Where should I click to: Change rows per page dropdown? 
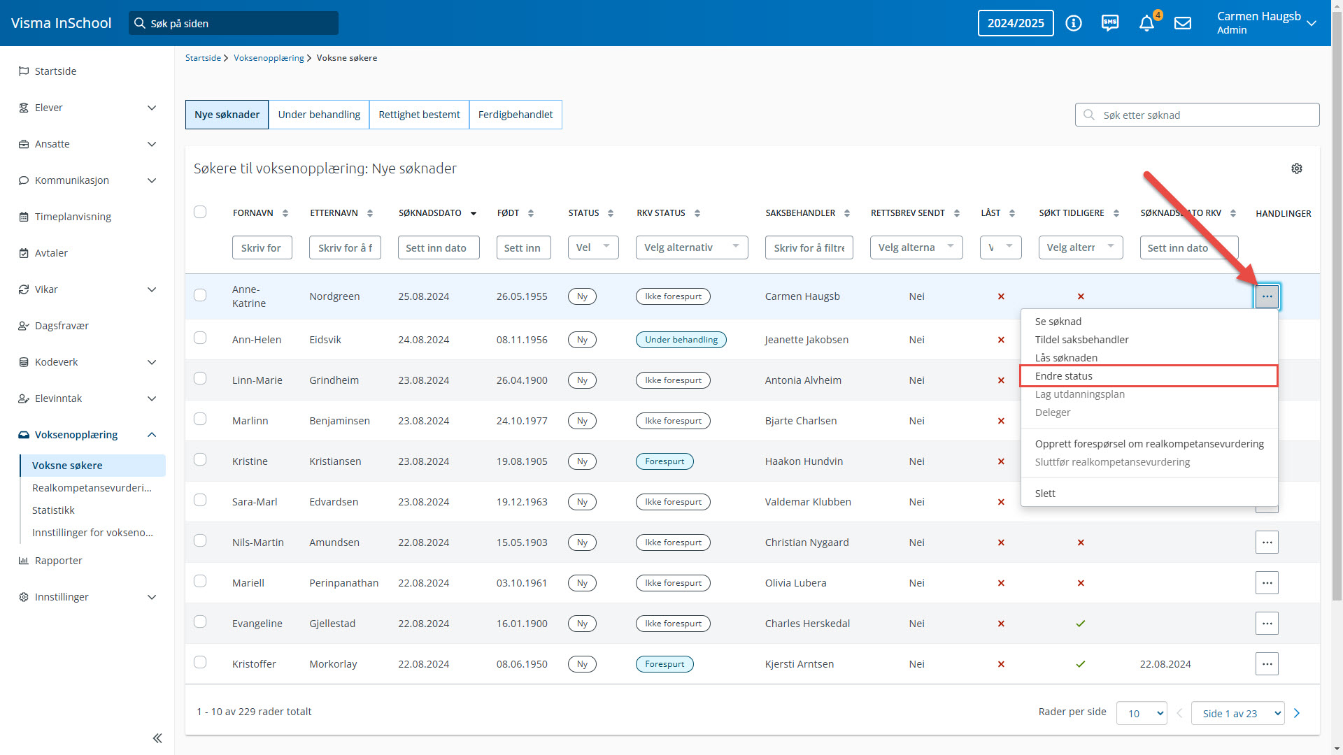point(1142,713)
